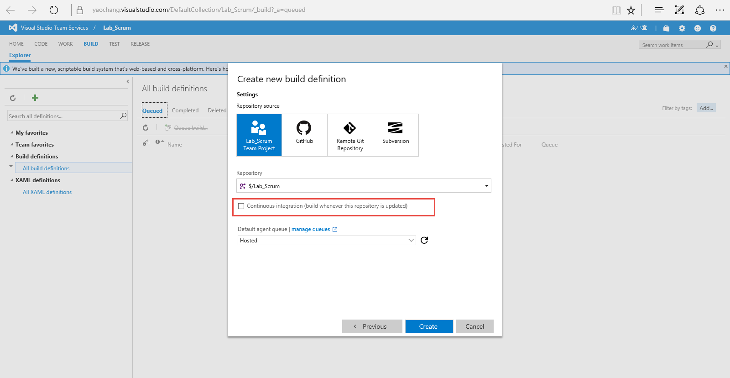Open the web note icon
The image size is (730, 378).
tap(679, 10)
